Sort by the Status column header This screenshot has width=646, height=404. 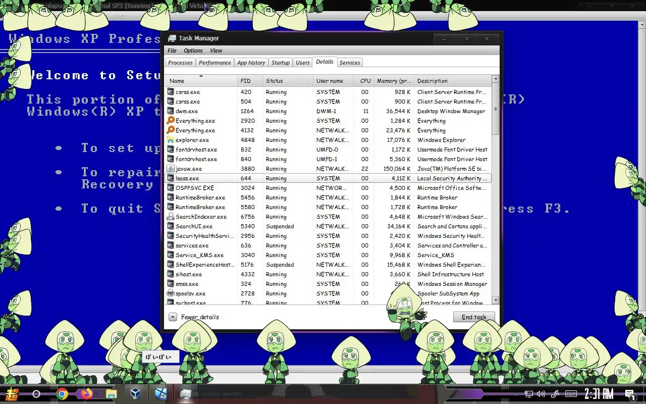click(x=288, y=81)
